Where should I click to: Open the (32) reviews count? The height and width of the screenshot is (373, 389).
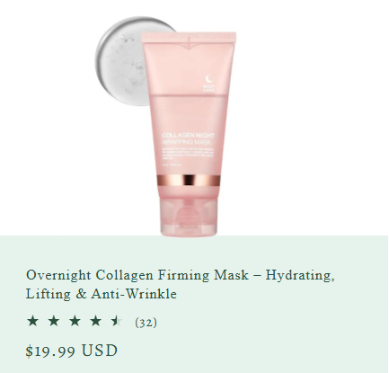click(x=146, y=323)
